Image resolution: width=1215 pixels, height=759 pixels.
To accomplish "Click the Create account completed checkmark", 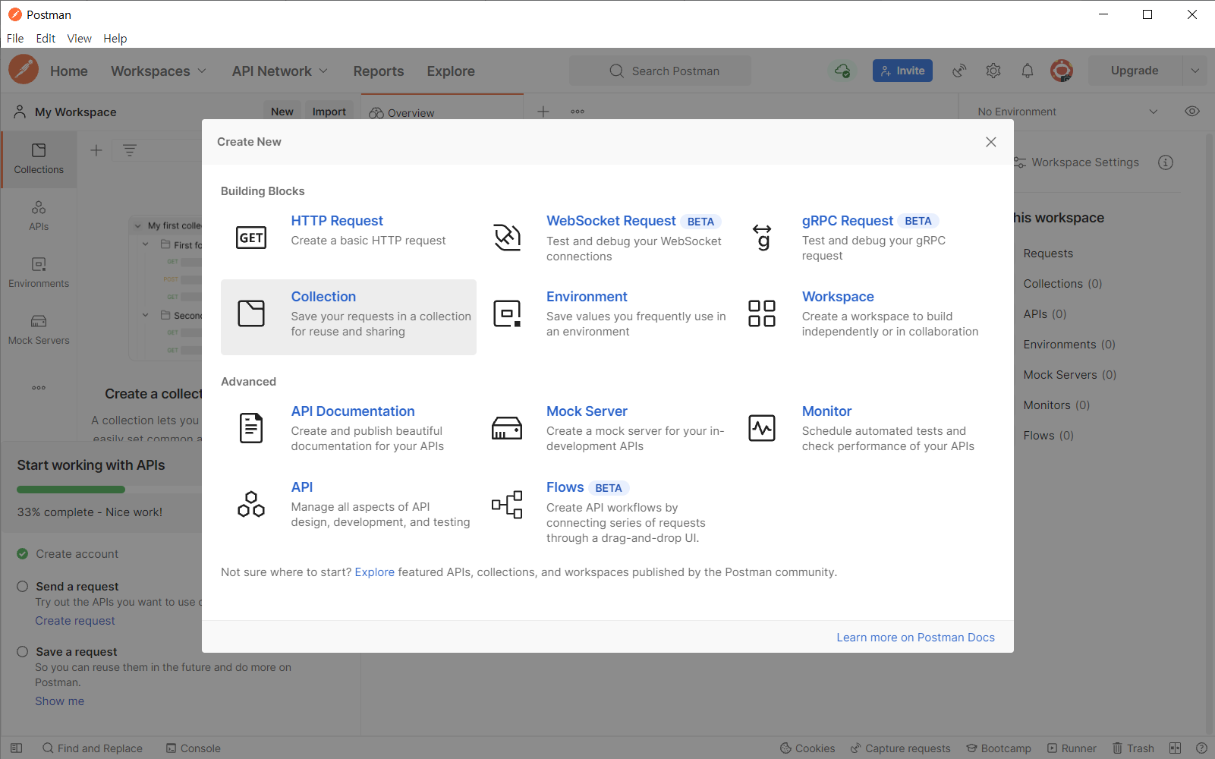I will (23, 554).
